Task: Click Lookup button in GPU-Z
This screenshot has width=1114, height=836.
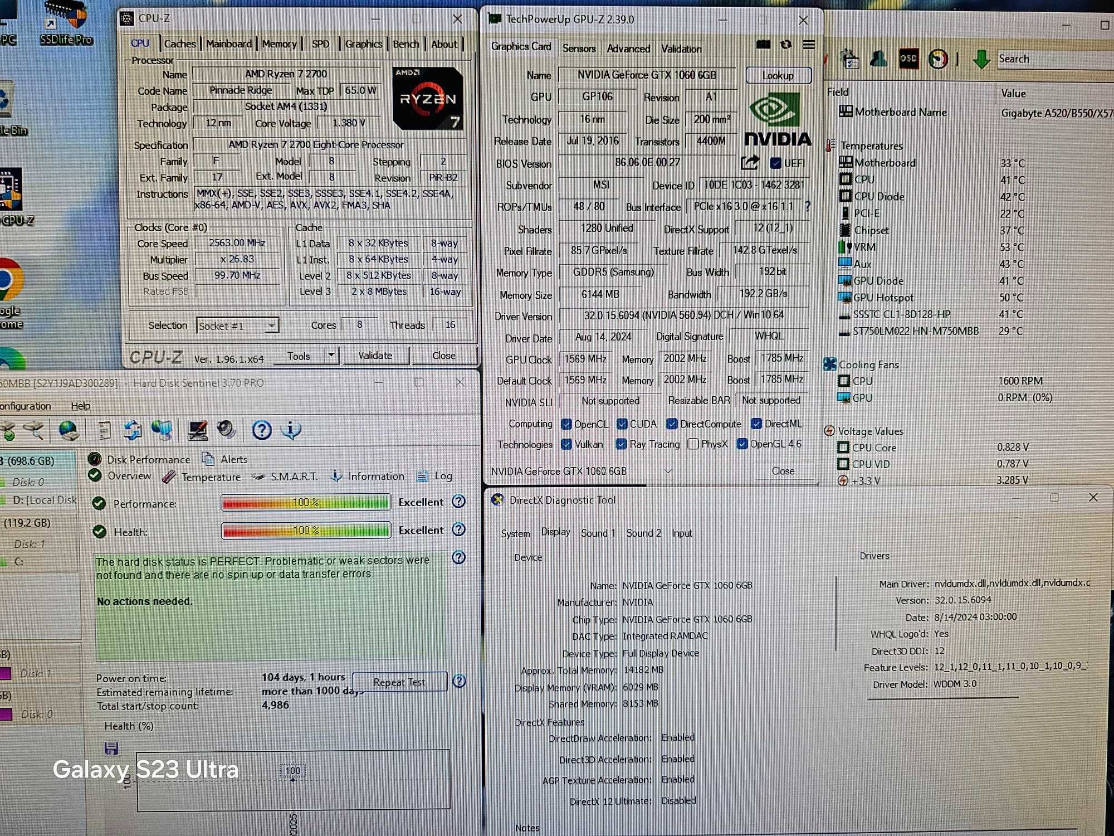Action: (778, 75)
